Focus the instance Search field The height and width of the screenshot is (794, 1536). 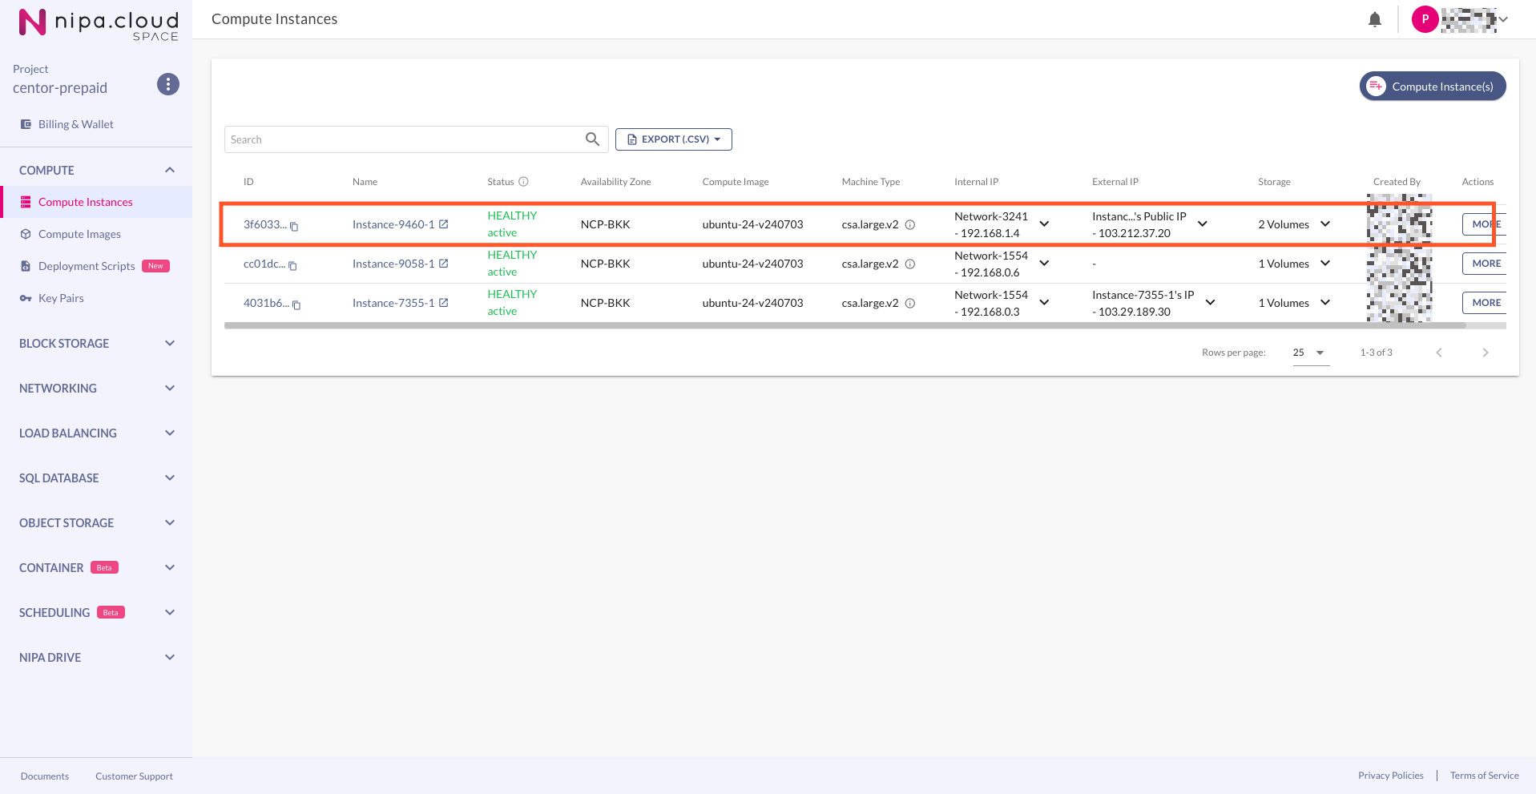[401, 139]
